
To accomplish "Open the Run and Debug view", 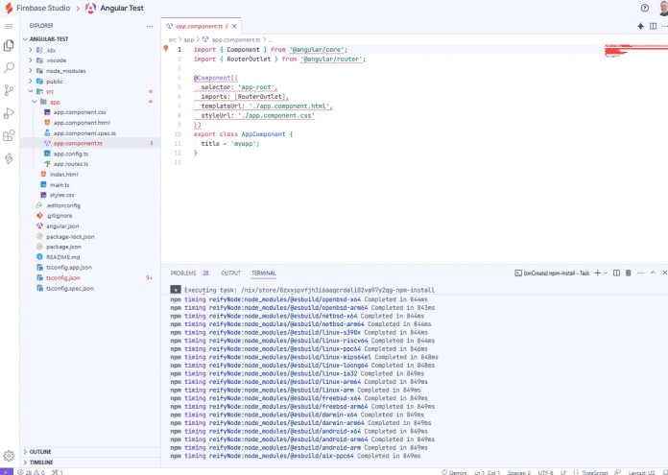I will 9,113.
